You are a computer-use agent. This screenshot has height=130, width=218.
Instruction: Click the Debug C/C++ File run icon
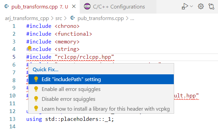coord(185,6)
